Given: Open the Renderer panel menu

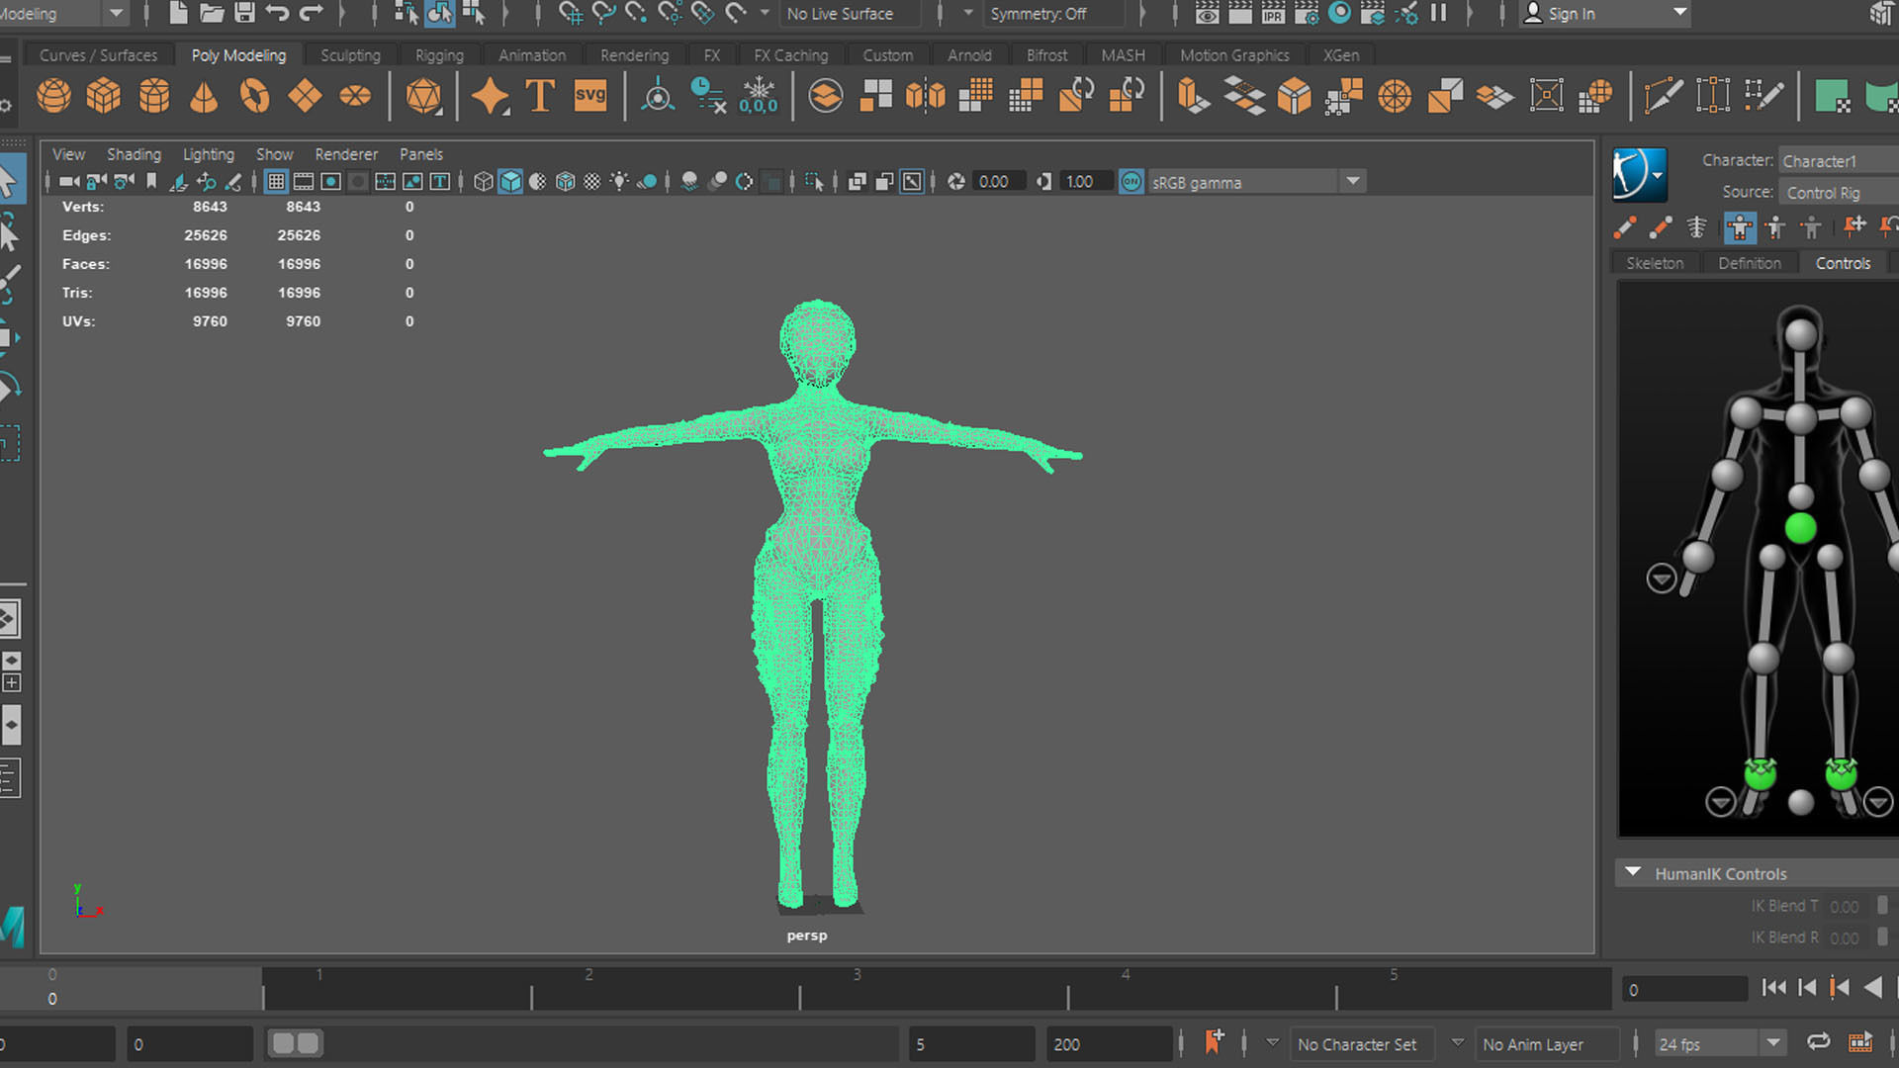Looking at the screenshot, I should coord(346,154).
